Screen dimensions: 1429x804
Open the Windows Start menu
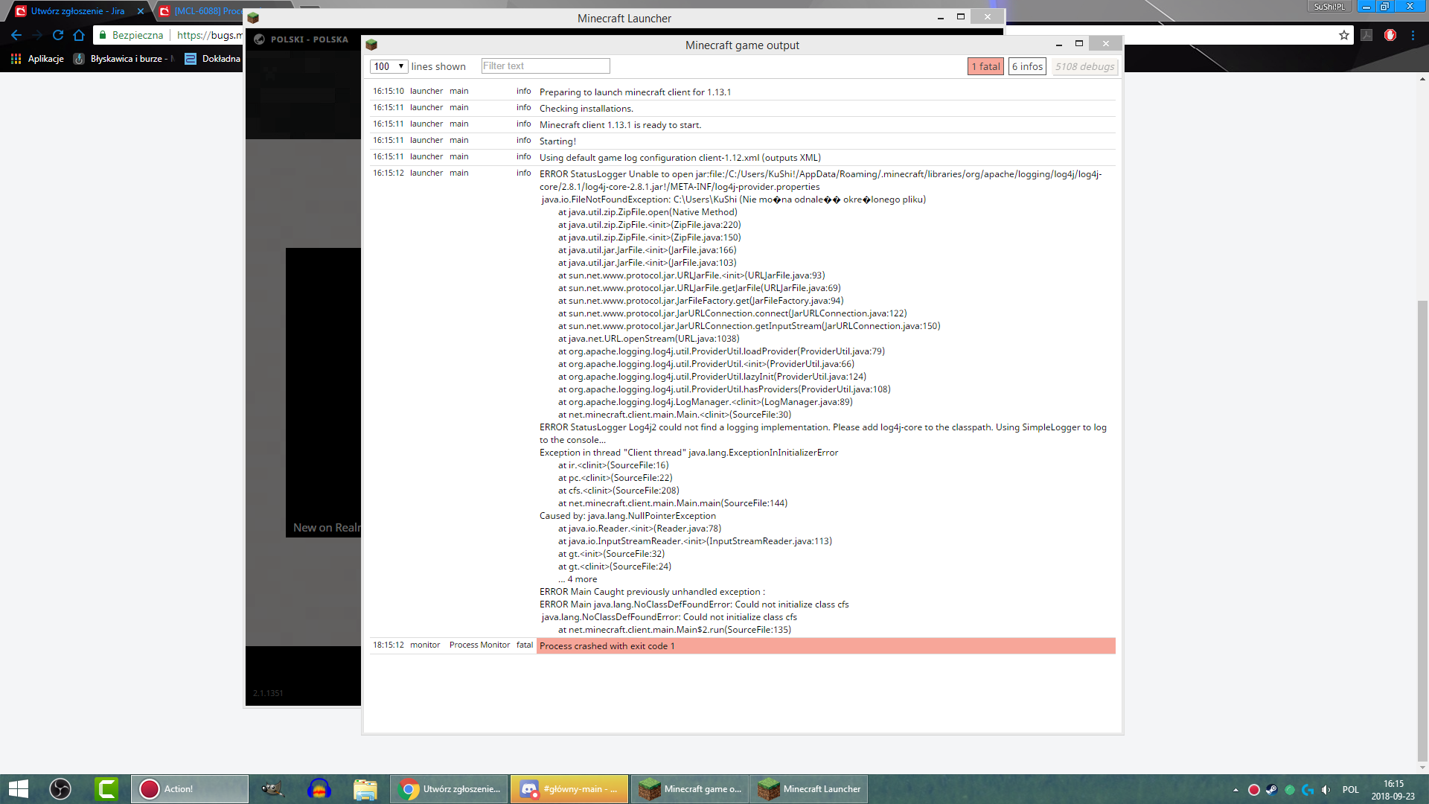click(x=18, y=789)
